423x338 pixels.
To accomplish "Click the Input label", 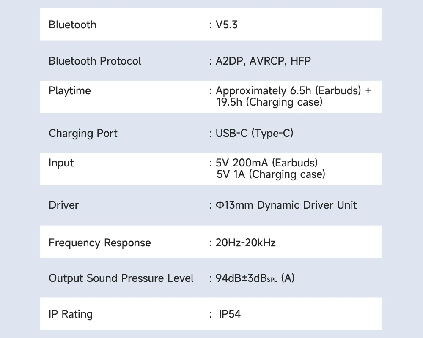I will pyautogui.click(x=61, y=163).
